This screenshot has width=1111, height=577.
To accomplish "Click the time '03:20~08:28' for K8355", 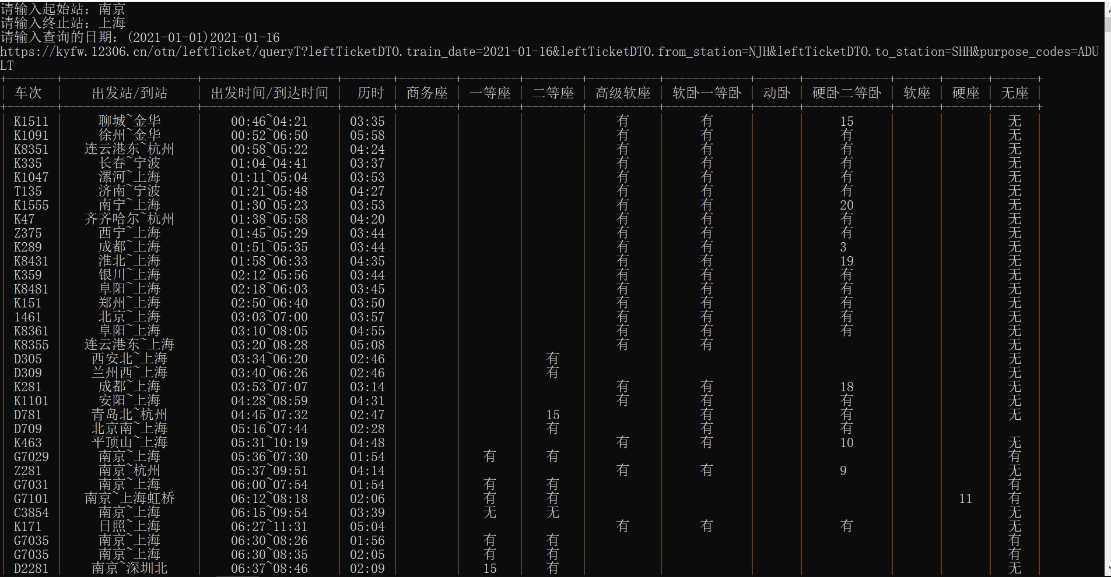I will click(269, 345).
